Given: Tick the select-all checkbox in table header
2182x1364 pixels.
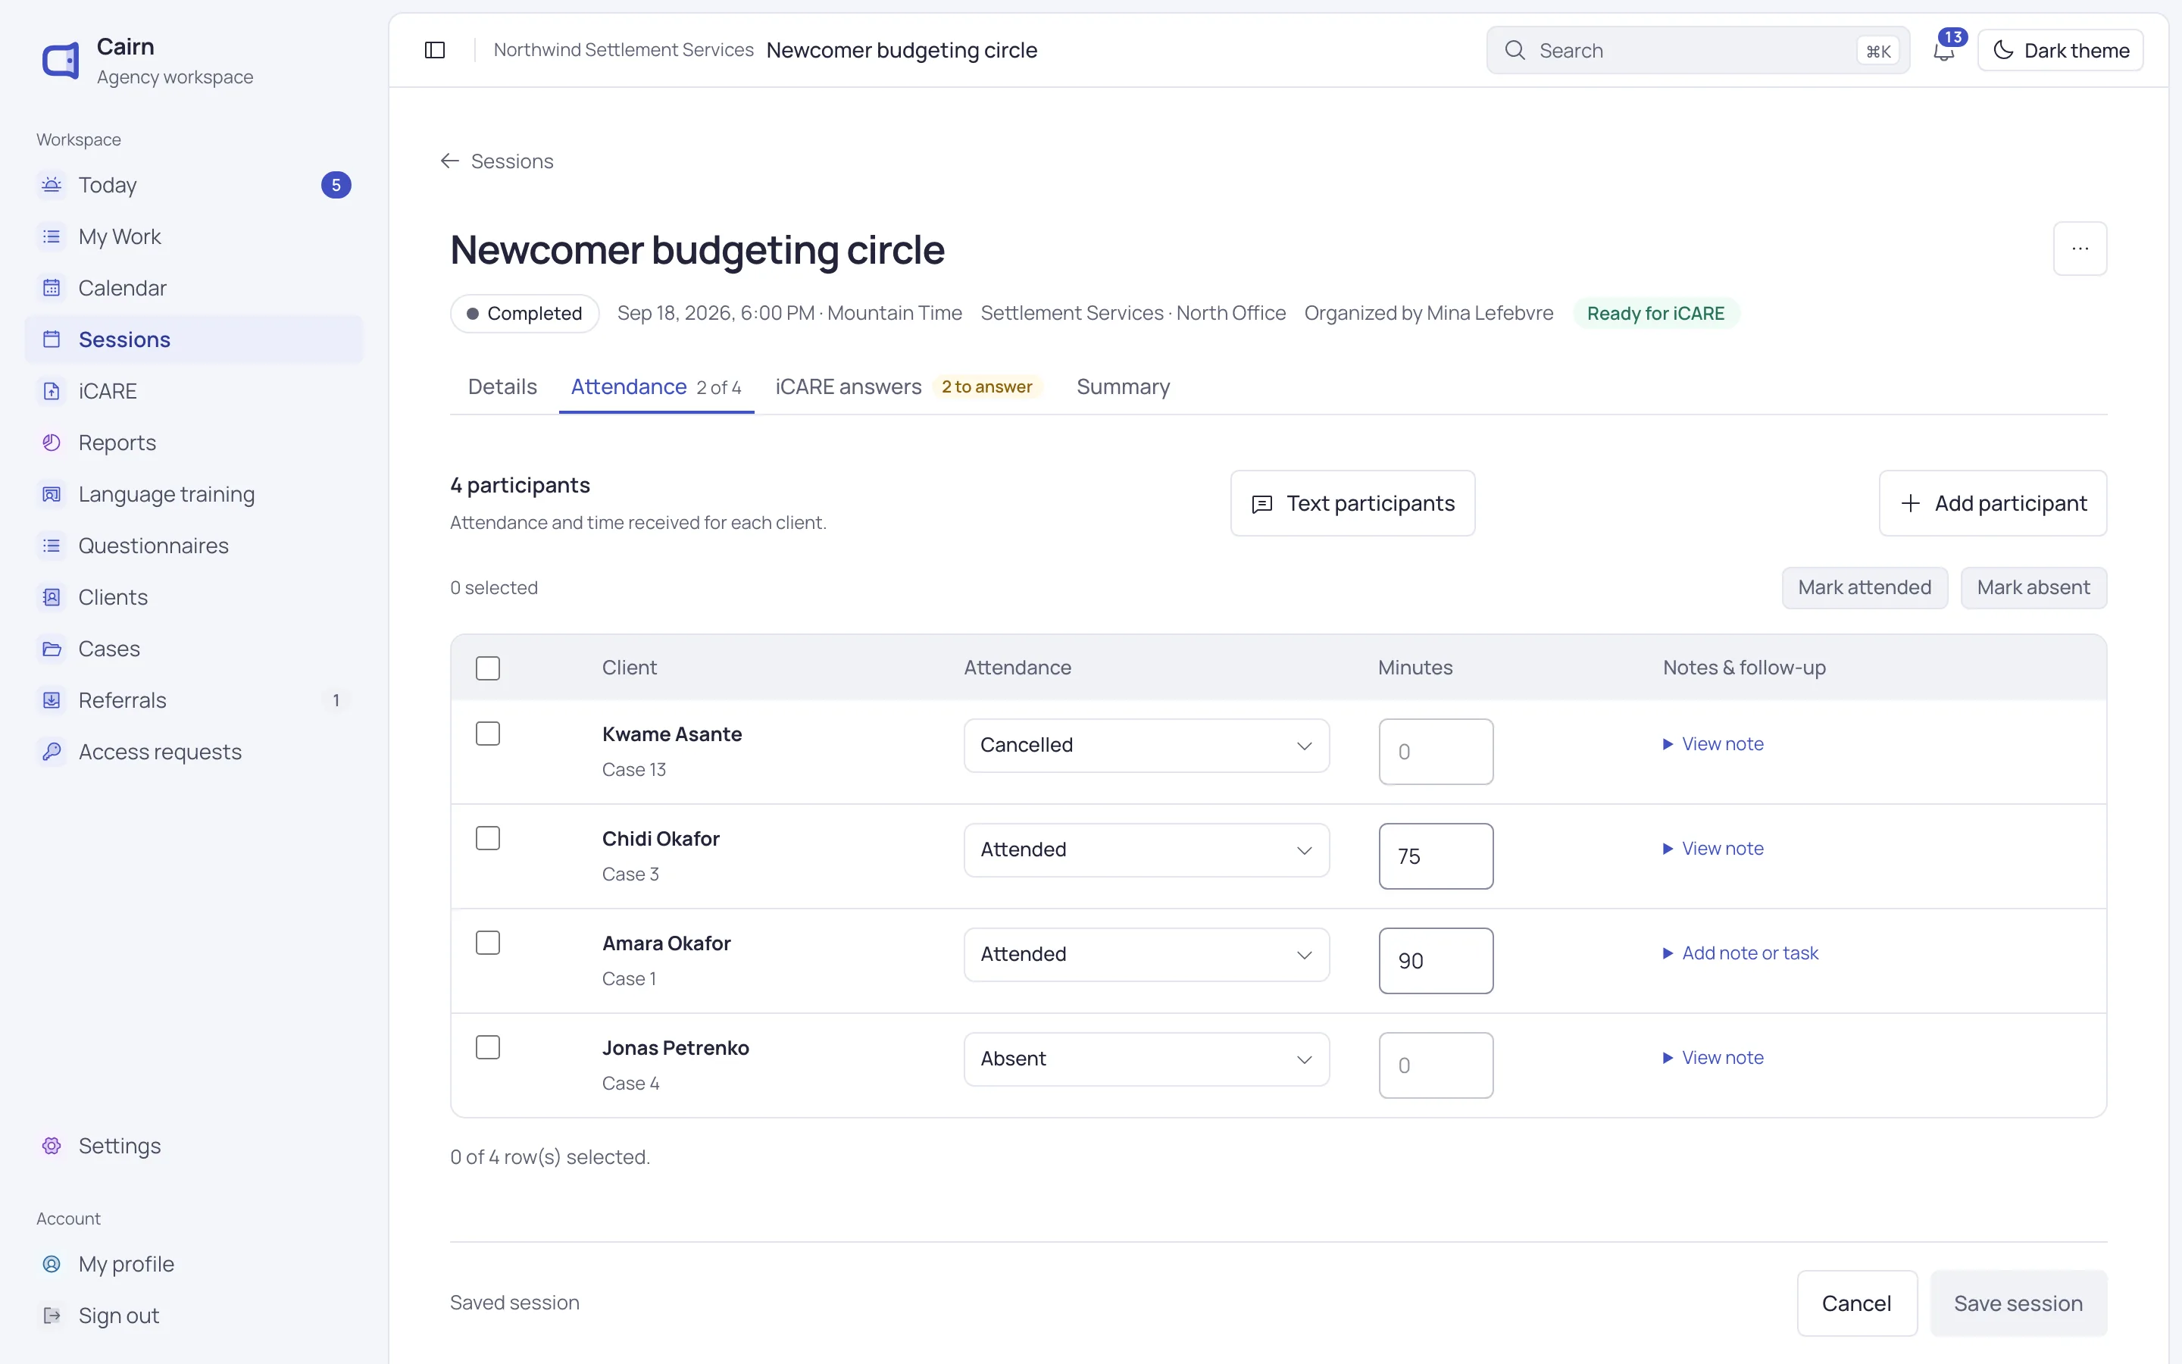Looking at the screenshot, I should [x=488, y=668].
